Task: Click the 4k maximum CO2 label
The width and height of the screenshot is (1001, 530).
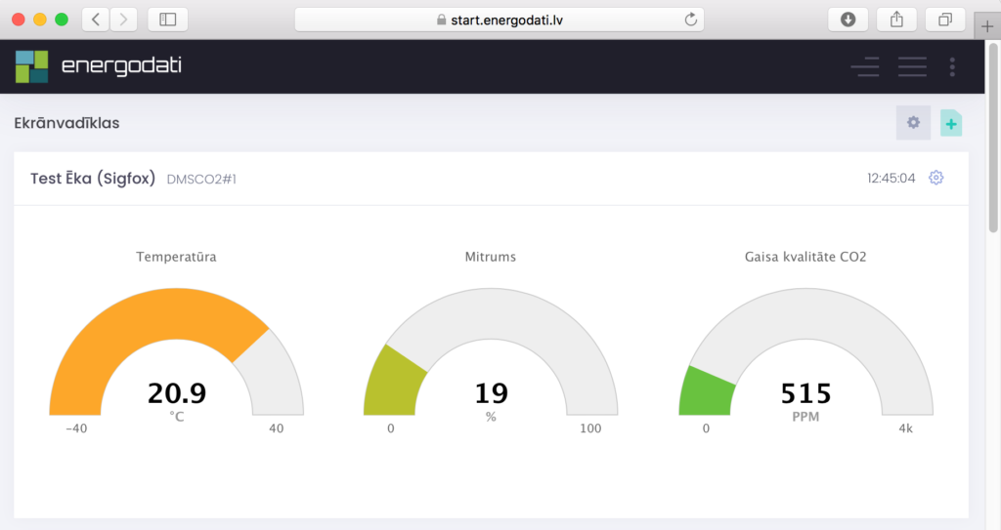Action: pos(906,428)
